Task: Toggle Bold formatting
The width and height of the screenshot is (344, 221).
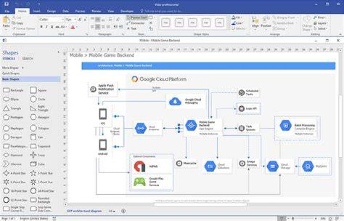Action: [x=41, y=27]
